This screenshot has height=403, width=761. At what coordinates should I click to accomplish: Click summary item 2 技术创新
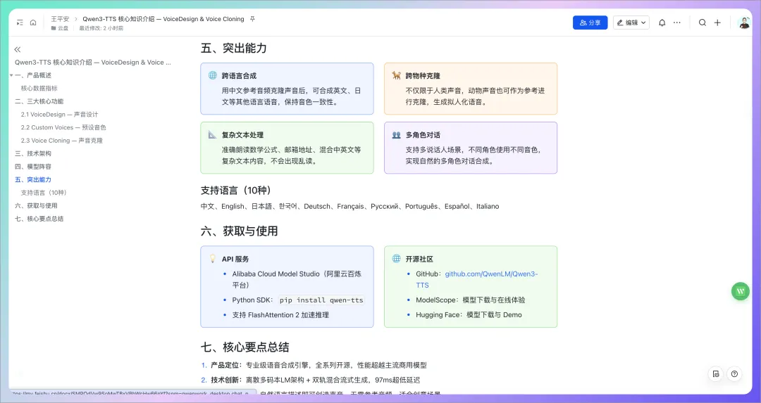(x=316, y=380)
